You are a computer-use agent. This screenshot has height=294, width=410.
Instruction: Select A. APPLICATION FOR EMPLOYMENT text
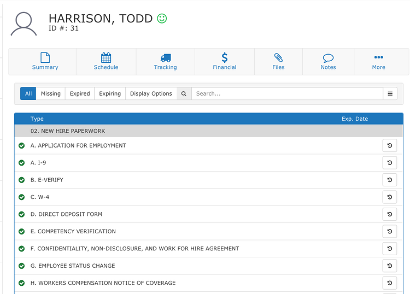[78, 145]
